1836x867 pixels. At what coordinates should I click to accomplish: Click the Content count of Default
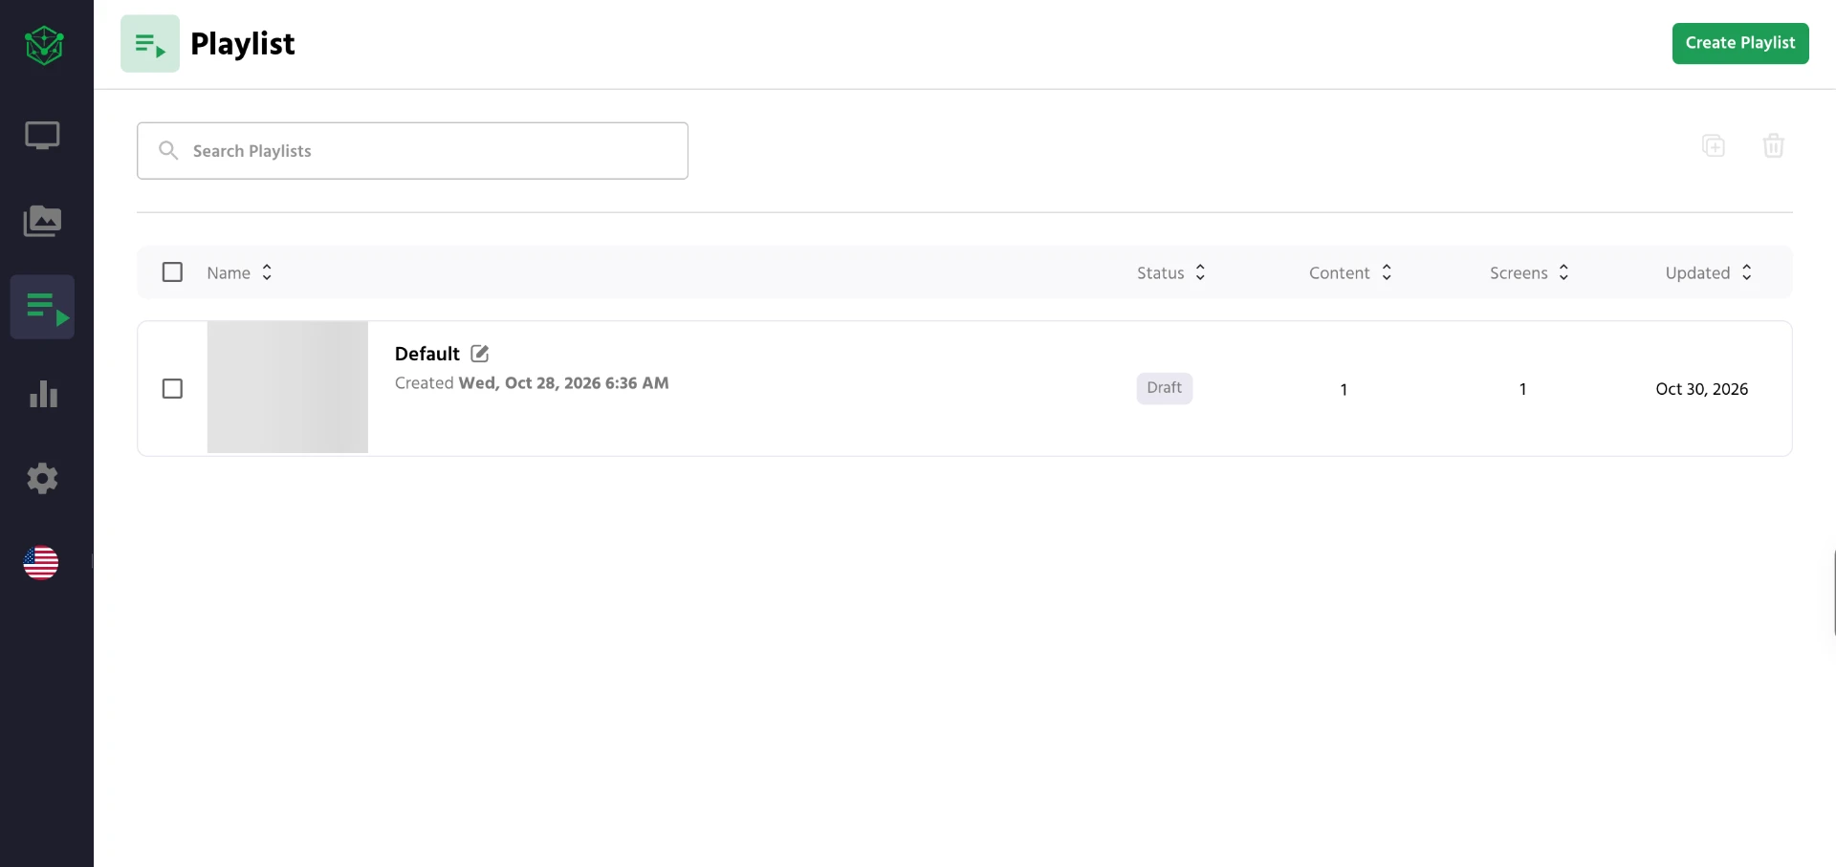1344,389
